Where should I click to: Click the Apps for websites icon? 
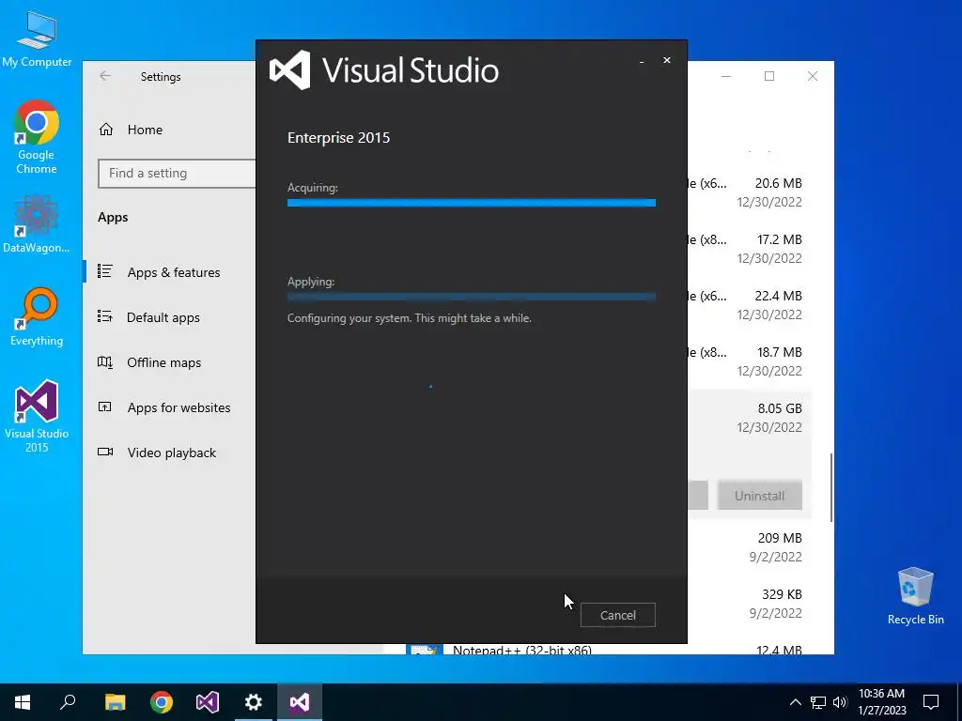point(105,407)
